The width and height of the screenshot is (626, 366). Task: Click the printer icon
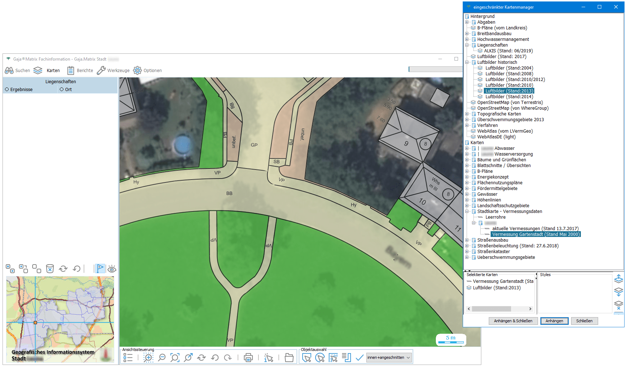click(x=248, y=357)
